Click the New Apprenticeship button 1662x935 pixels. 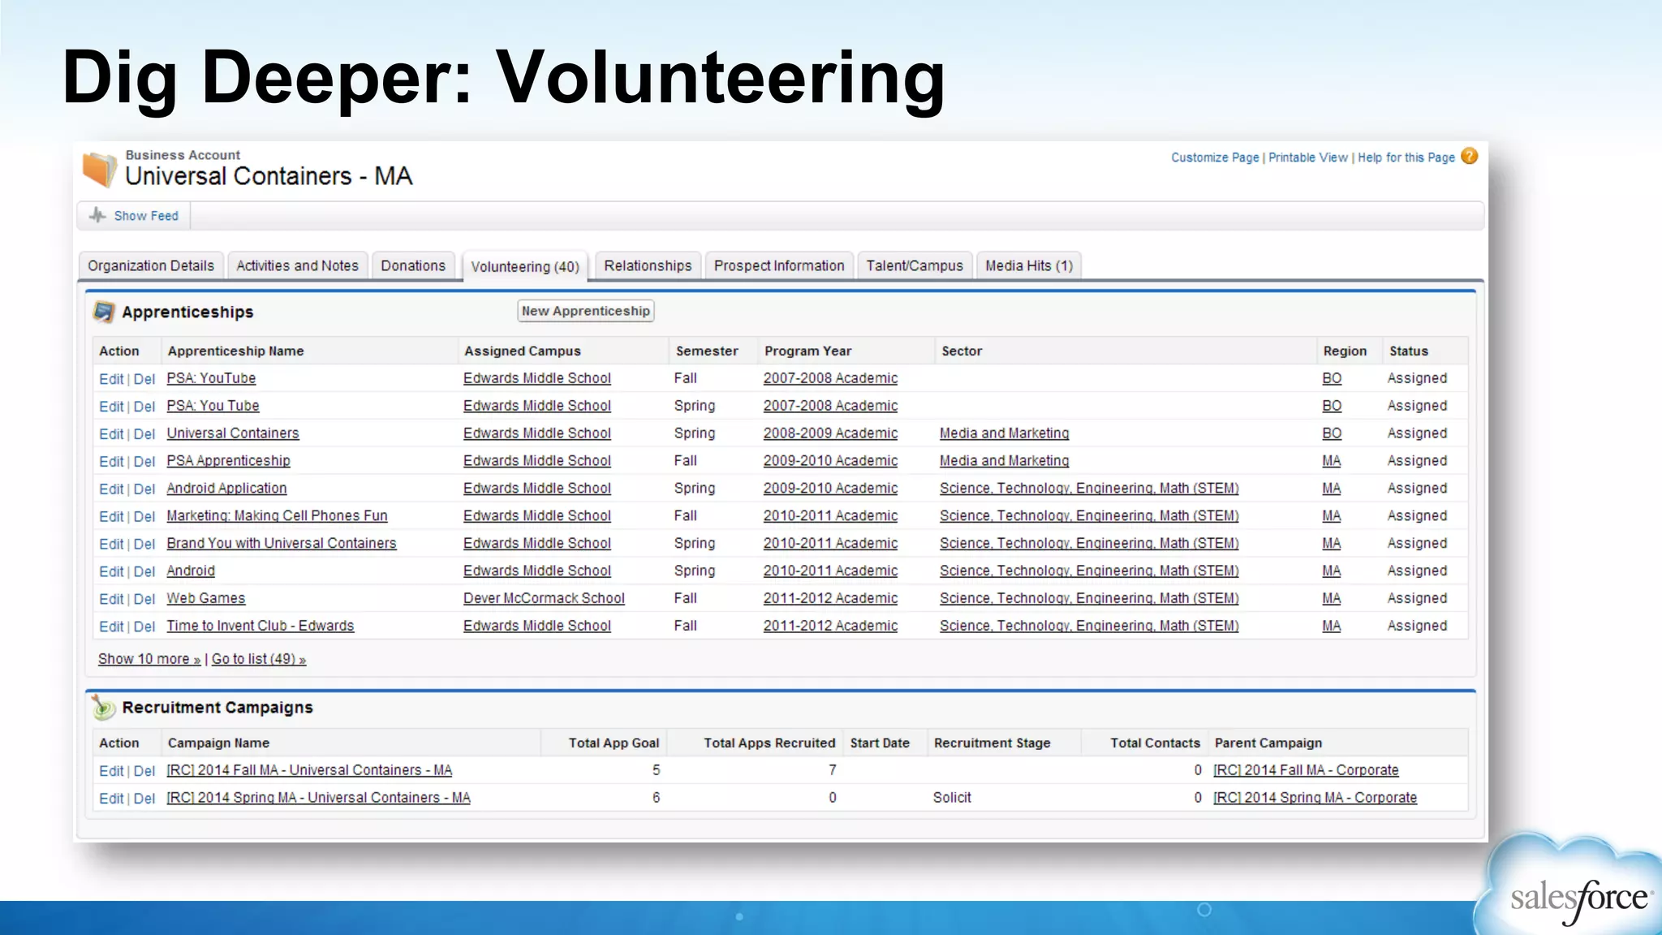tap(586, 311)
